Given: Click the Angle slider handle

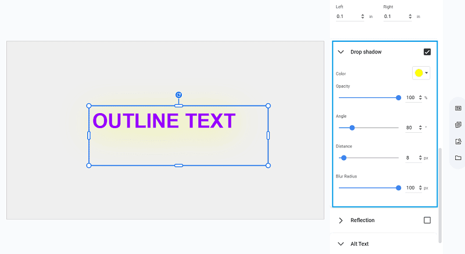Looking at the screenshot, I should tap(352, 128).
